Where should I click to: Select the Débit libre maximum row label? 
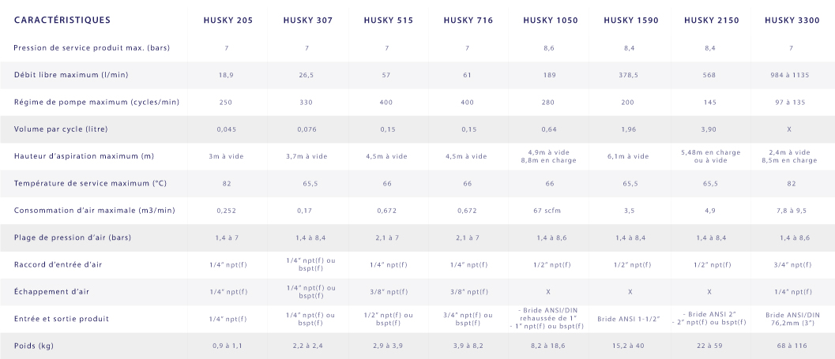point(71,75)
